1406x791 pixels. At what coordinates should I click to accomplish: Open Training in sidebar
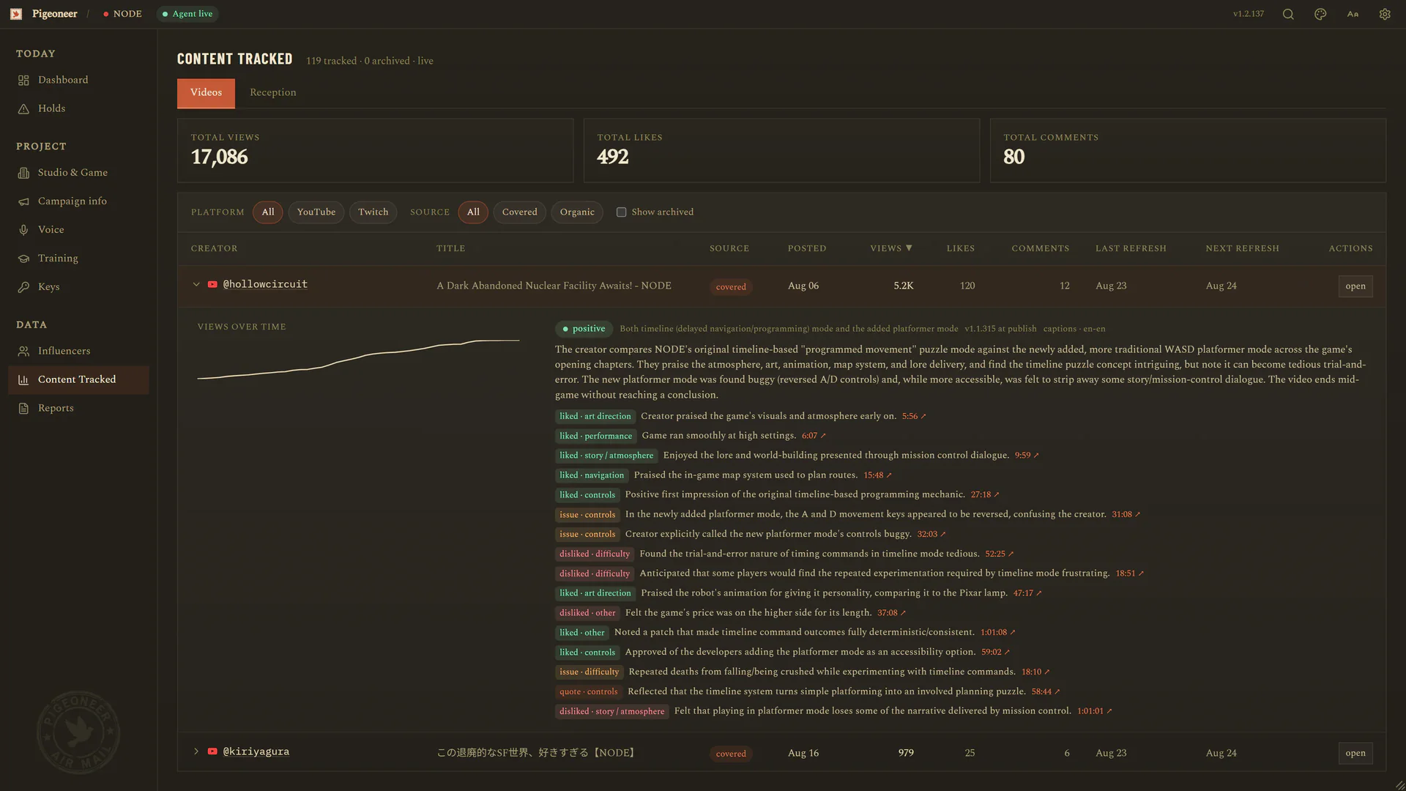[78, 259]
